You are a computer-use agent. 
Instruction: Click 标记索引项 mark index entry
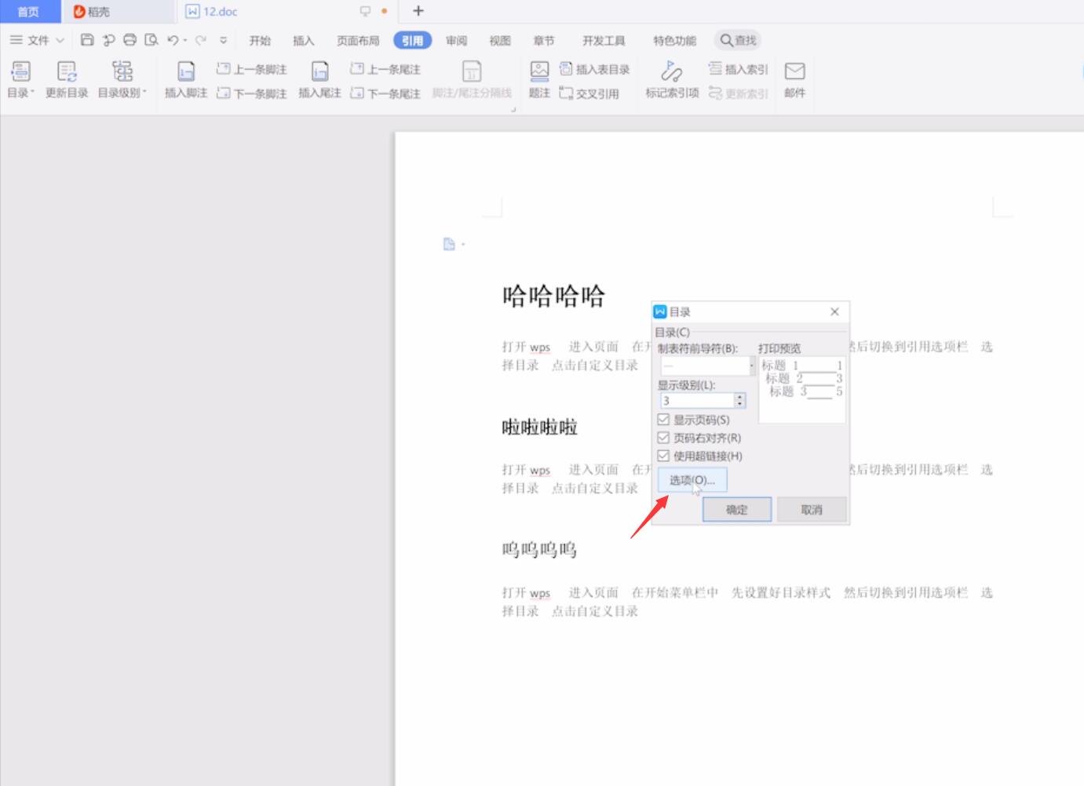[x=672, y=79]
